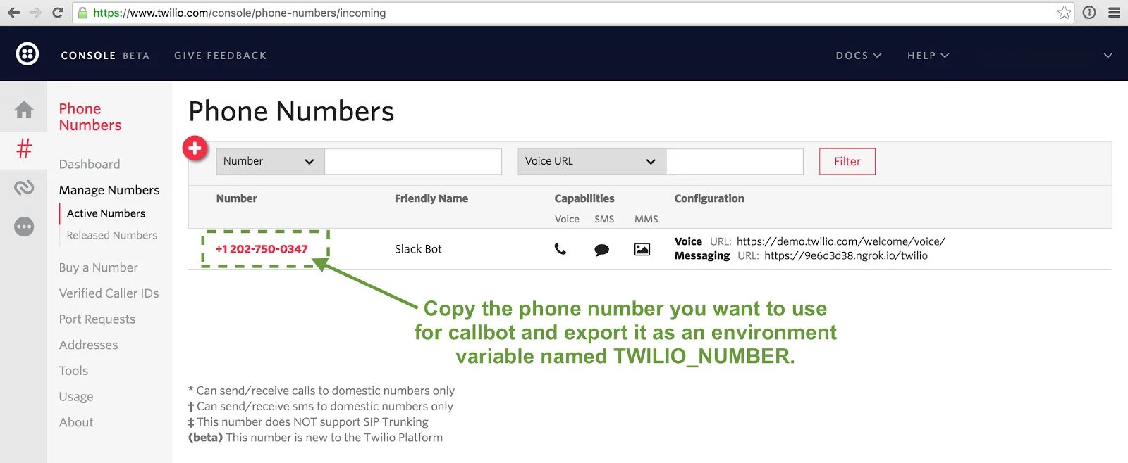The width and height of the screenshot is (1128, 463).
Task: Open About page
Action: (x=76, y=422)
